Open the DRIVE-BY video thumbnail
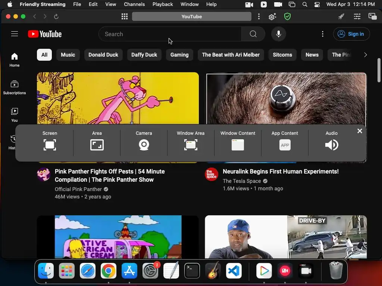The height and width of the screenshot is (286, 382). pos(286,236)
